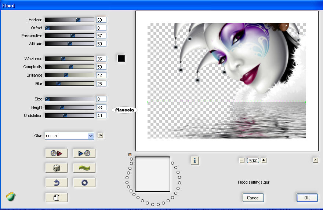Click the blue ring reset button
Viewport: 323px width, 210px height.
pyautogui.click(x=84, y=183)
